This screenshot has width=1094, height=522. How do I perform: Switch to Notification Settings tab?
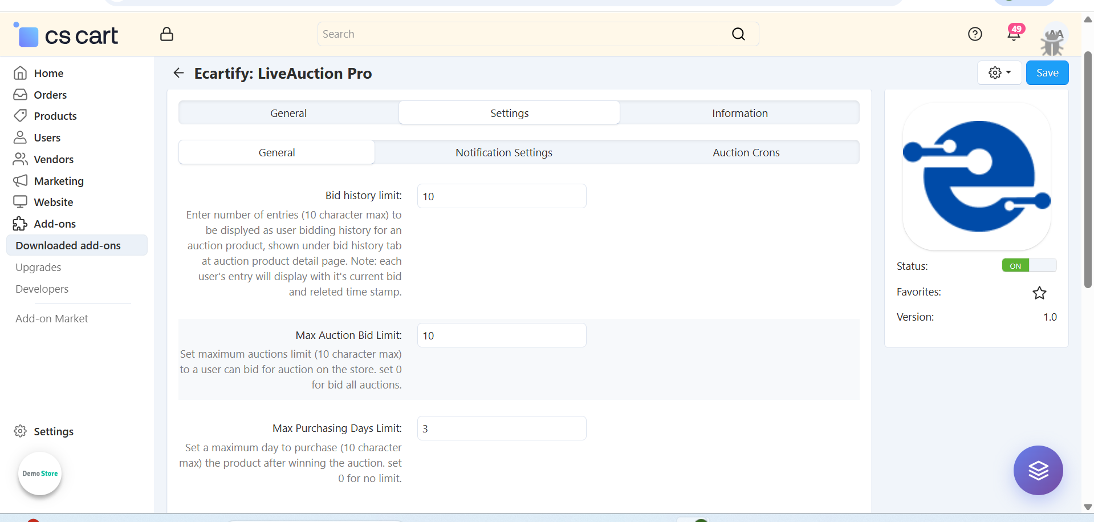(x=503, y=152)
